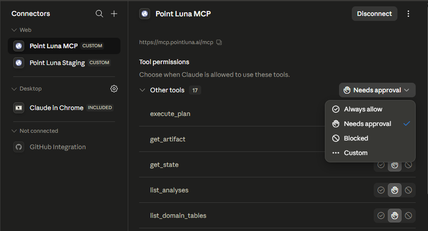Select GitHub Integration connector
The height and width of the screenshot is (231, 428).
(x=64, y=147)
